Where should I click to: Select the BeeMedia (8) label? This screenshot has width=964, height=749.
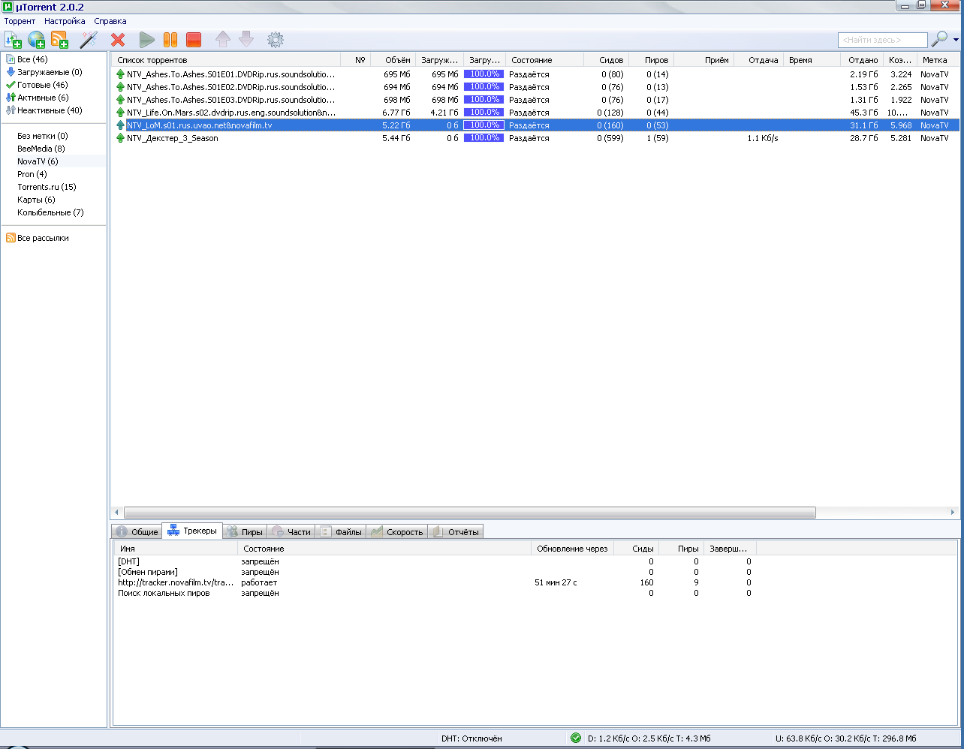tap(41, 149)
